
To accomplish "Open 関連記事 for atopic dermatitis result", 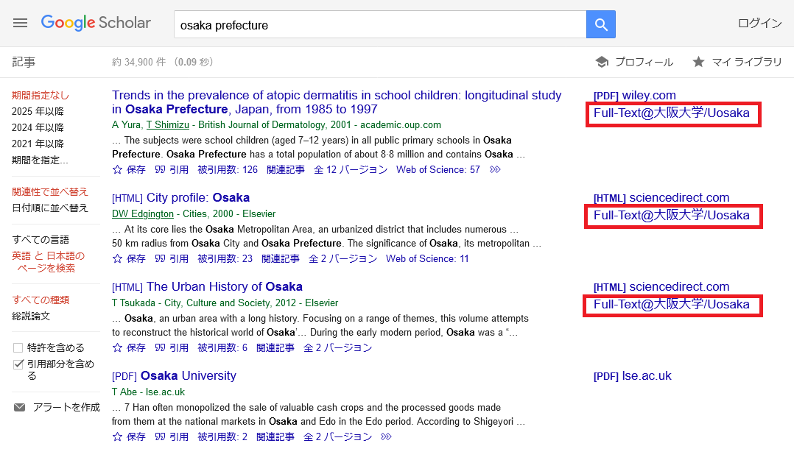I will coord(286,169).
